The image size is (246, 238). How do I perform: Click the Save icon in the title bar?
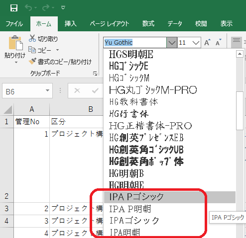tap(14, 8)
